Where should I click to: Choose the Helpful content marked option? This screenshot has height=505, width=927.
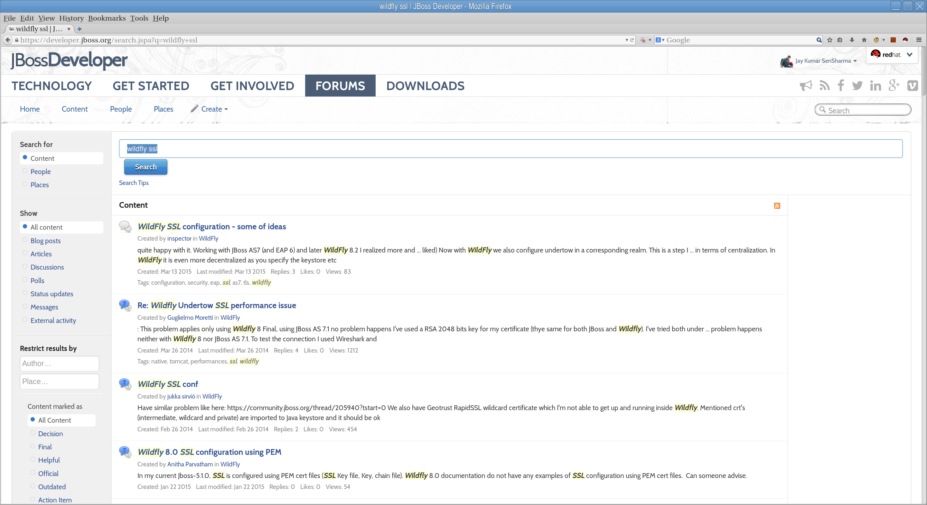[x=33, y=460]
